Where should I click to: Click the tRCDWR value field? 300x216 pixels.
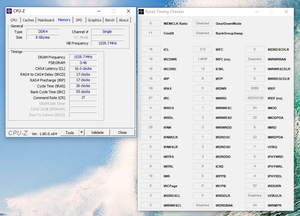pos(151,59)
